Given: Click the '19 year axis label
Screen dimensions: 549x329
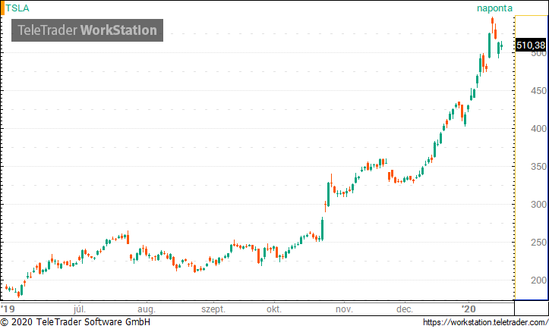Looking at the screenshot, I should pos(8,309).
